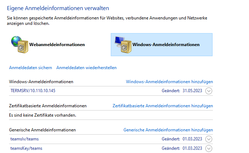Viewport: 249px width, 153px height.
Task: Expand the TERMSRV/10.110.10.145 entry chevron
Action: click(209, 91)
